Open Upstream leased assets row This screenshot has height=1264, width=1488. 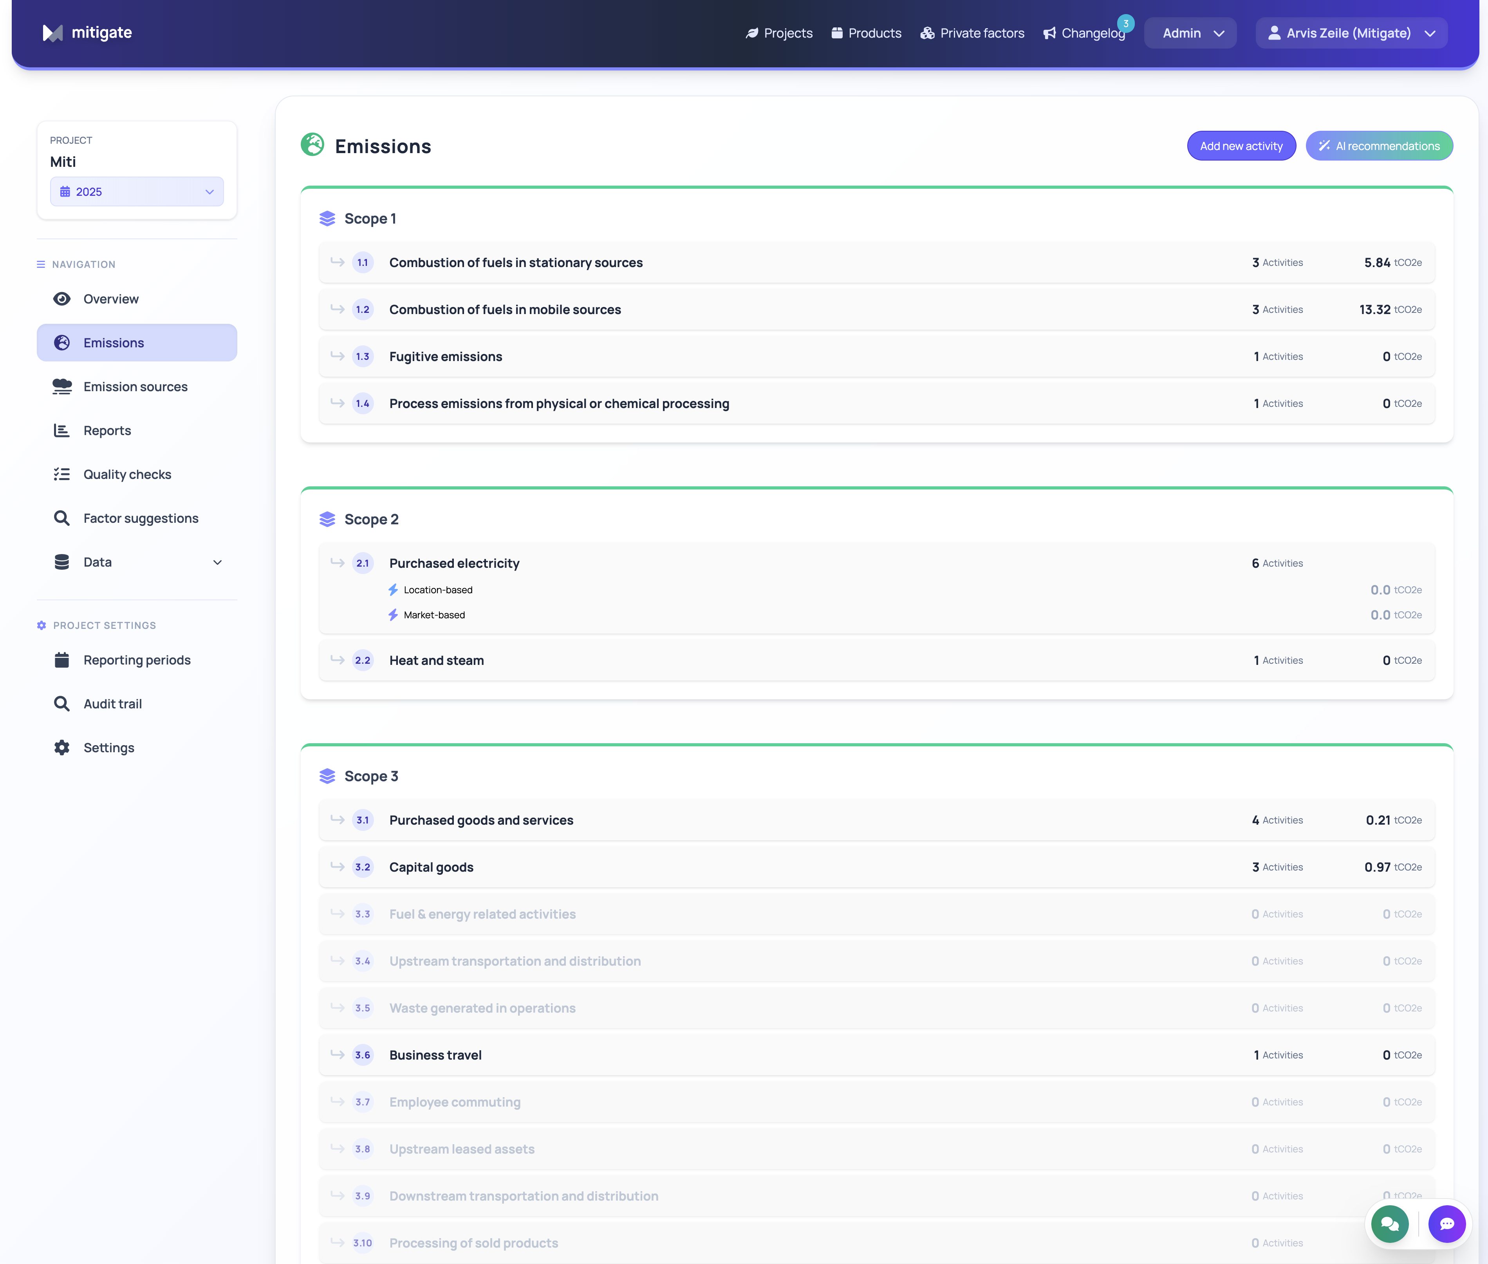pos(877,1148)
